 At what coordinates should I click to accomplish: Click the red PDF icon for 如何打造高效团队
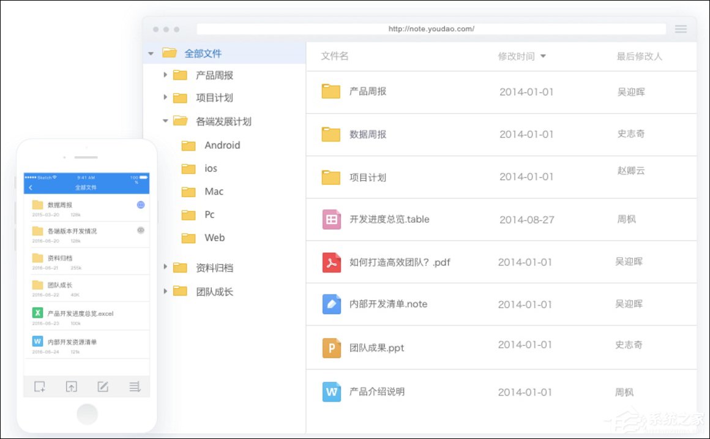(x=331, y=262)
